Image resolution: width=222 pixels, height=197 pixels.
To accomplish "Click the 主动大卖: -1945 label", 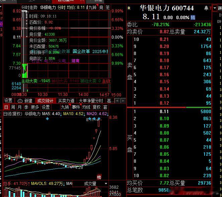I will pos(36,81).
